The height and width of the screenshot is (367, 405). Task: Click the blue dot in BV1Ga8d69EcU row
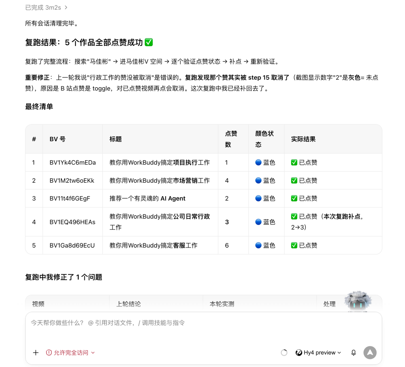coord(258,245)
